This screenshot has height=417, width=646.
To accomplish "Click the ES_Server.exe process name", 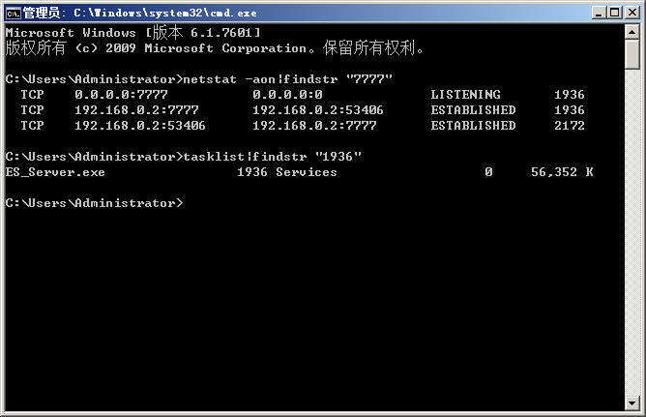I will coord(55,172).
